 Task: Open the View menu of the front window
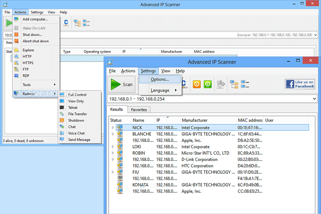[x=166, y=71]
